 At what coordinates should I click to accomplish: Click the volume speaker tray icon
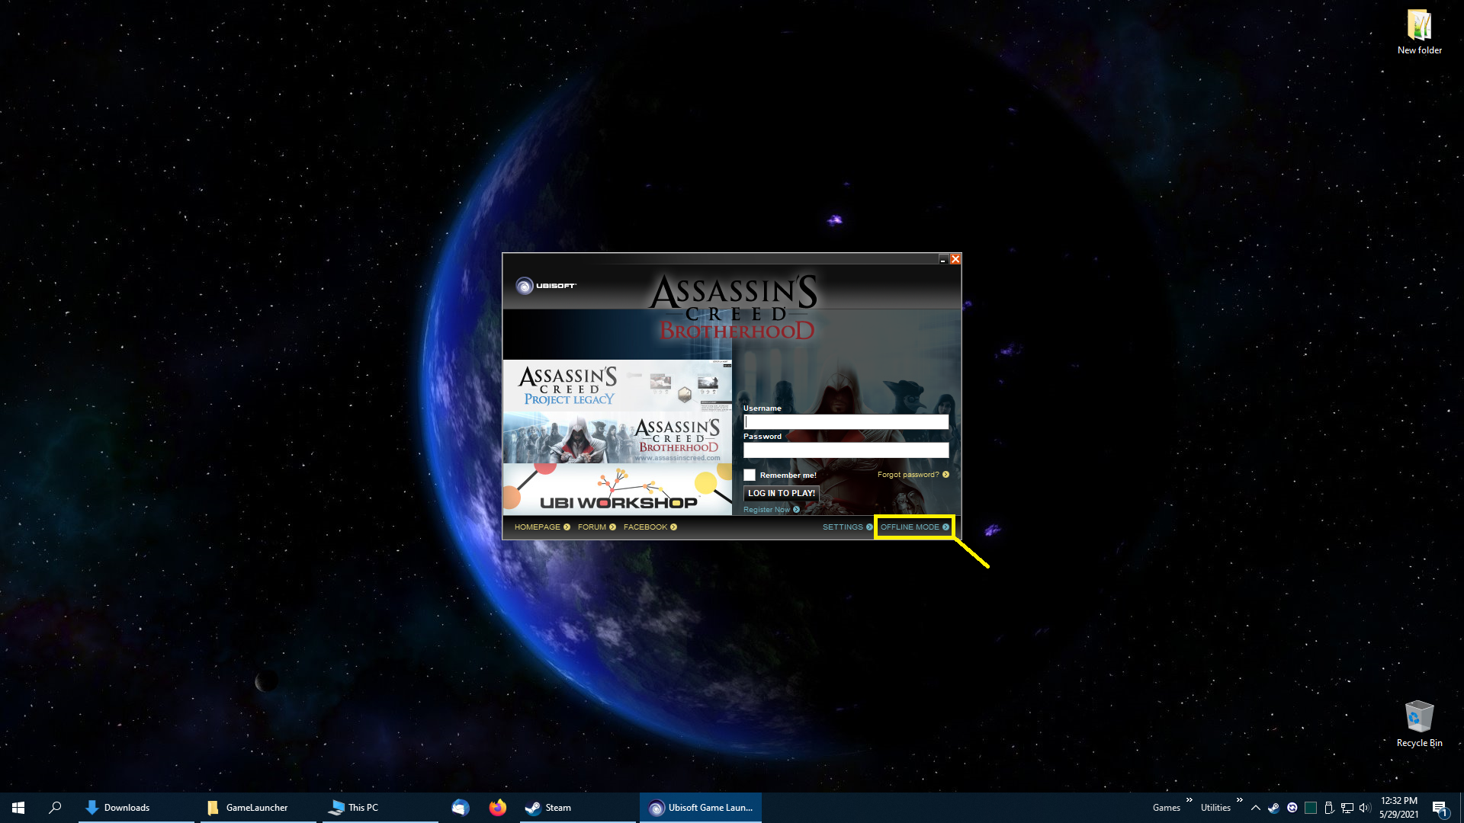[1364, 808]
